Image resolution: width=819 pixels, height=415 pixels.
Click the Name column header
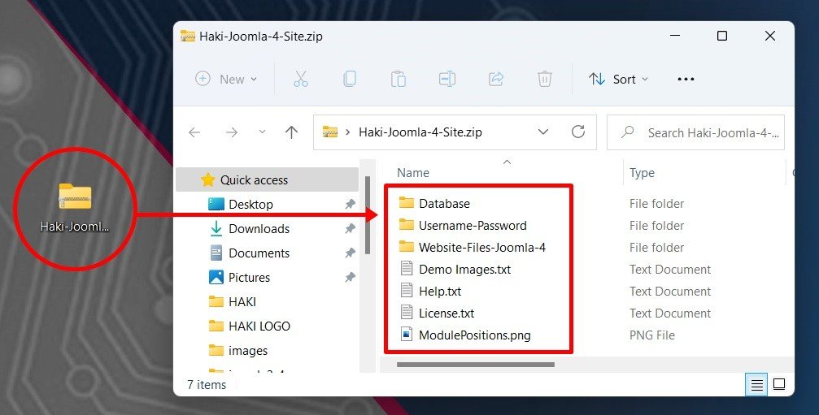tap(413, 172)
